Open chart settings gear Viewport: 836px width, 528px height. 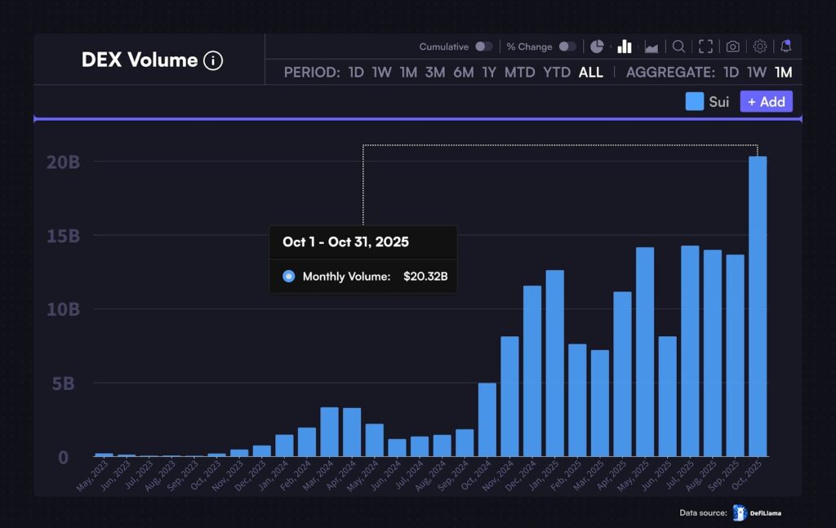[760, 47]
